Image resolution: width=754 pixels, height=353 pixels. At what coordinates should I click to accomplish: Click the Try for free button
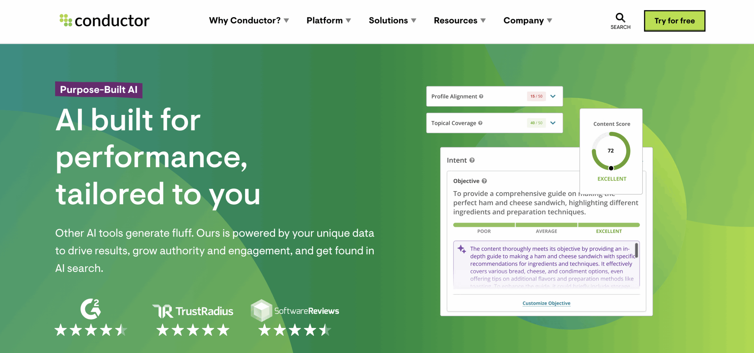click(674, 21)
